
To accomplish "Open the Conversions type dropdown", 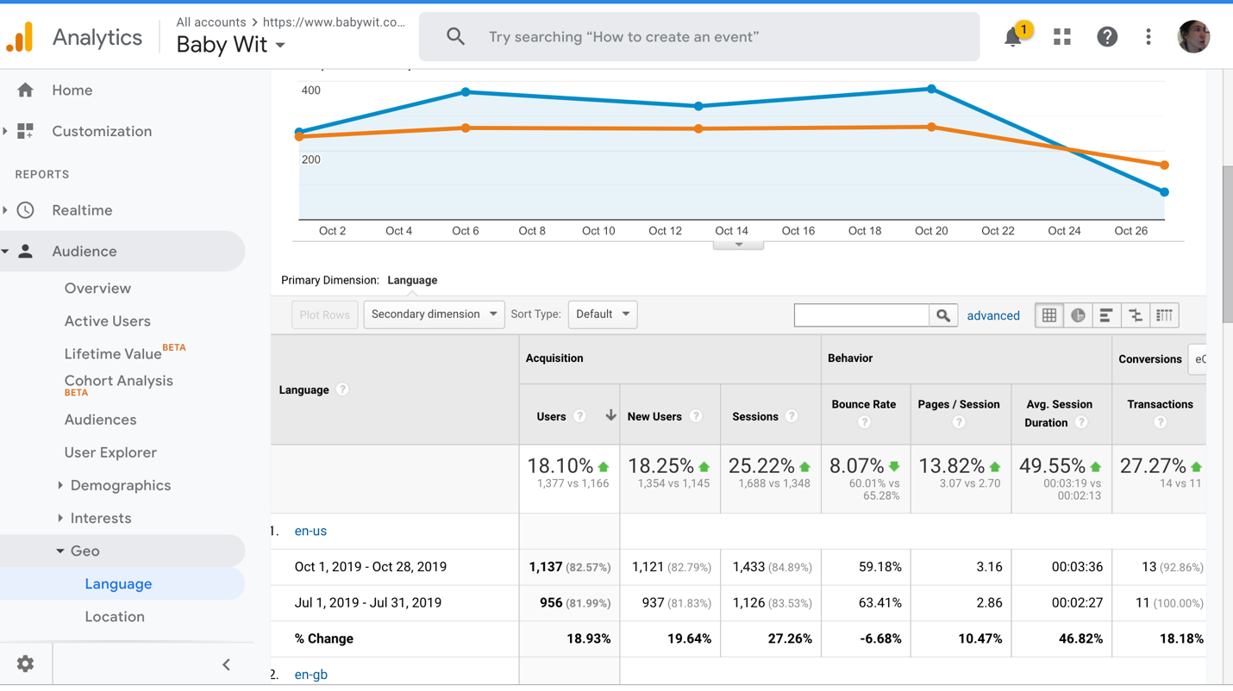I will click(1197, 359).
